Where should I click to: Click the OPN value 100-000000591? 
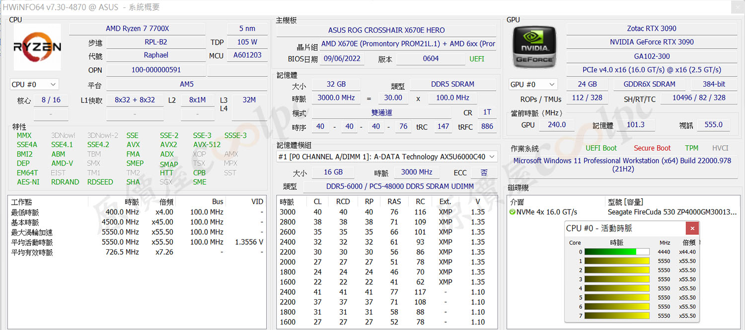[156, 70]
